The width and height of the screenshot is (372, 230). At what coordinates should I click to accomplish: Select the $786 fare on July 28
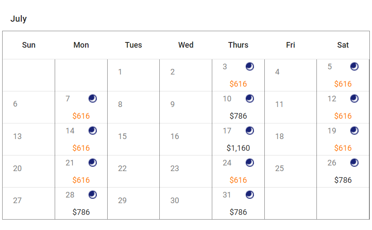point(81,212)
